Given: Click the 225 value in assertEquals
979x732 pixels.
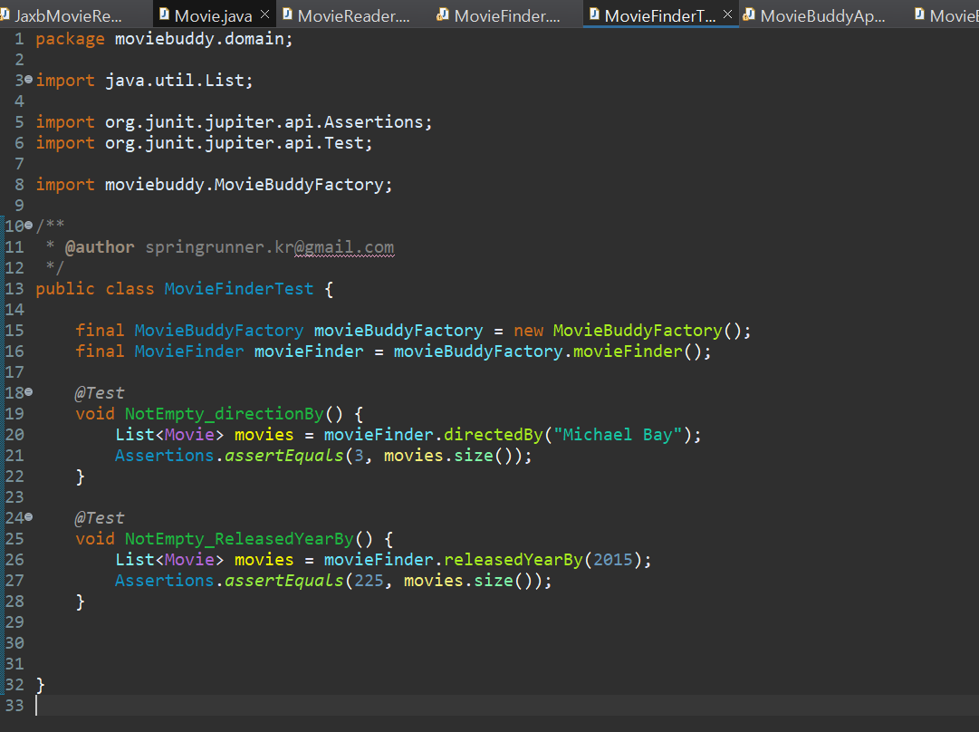Looking at the screenshot, I should 369,581.
